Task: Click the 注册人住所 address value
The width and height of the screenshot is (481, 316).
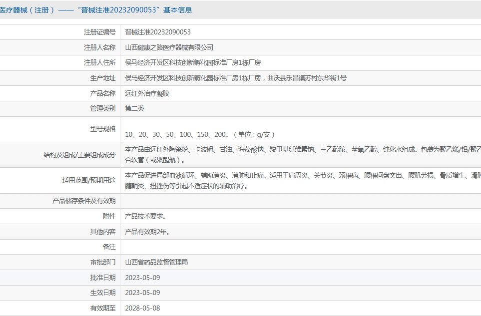Action: tap(193, 62)
